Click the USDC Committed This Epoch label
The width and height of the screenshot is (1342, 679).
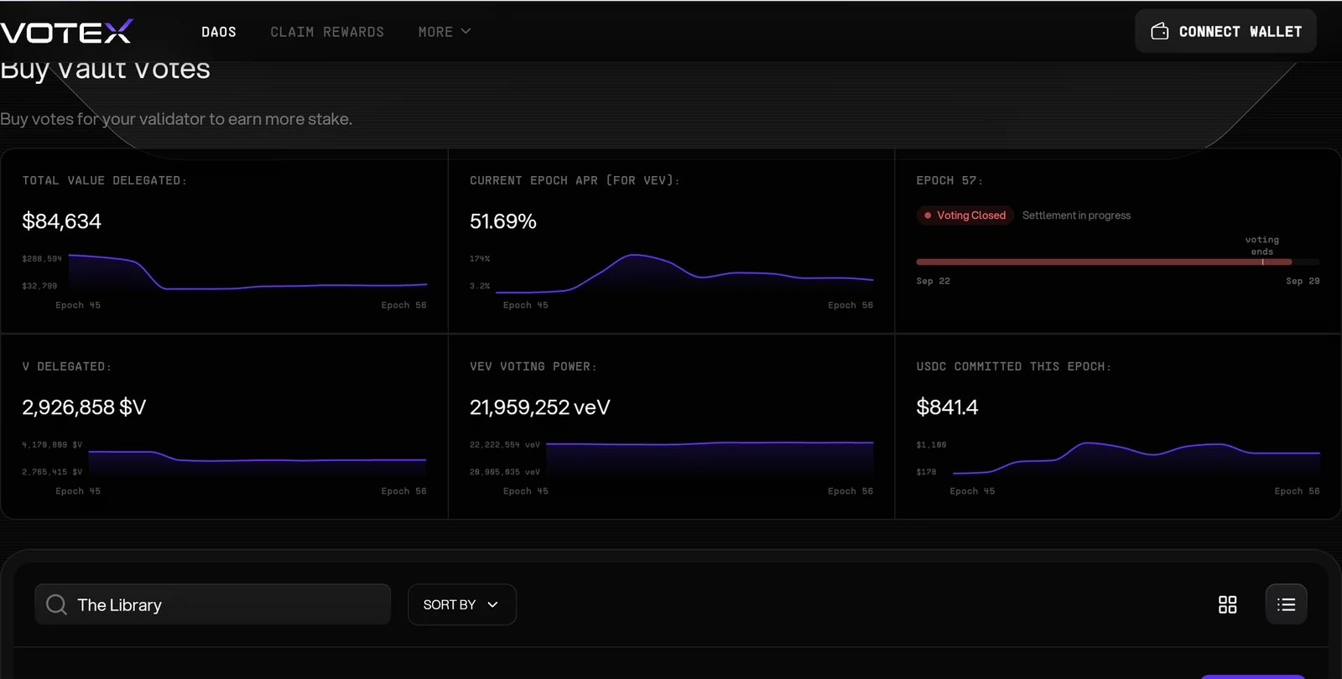(1014, 366)
